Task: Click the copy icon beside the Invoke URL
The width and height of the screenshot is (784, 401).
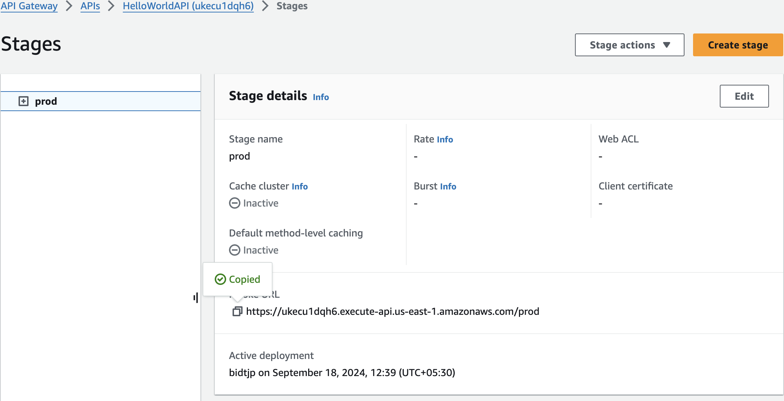Action: 237,311
